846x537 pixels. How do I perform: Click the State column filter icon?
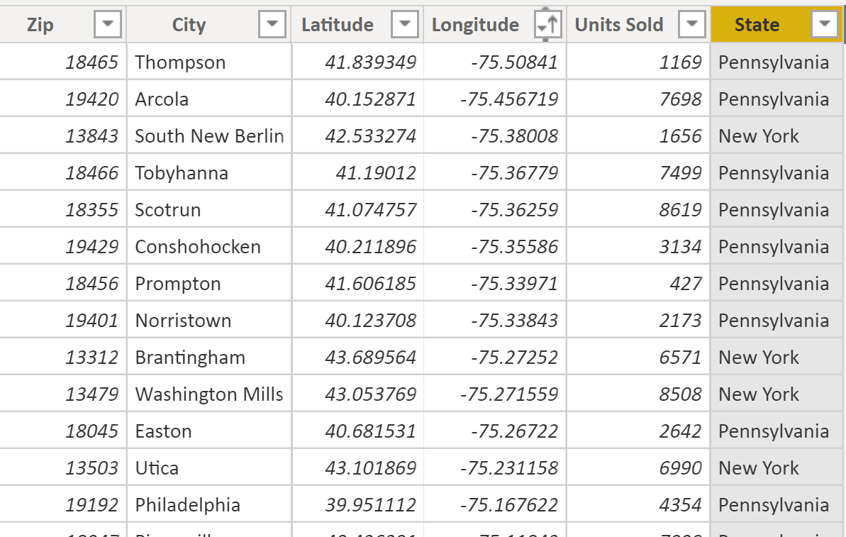coord(824,23)
